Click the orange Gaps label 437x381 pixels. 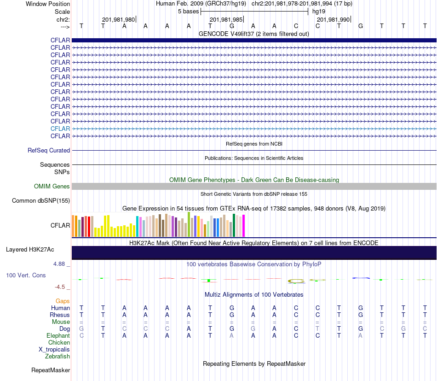63,301
